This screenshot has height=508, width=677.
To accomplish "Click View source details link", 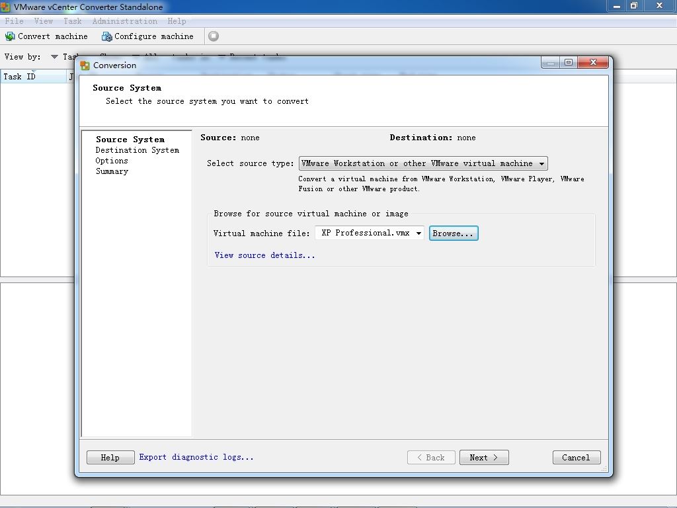I will 264,255.
